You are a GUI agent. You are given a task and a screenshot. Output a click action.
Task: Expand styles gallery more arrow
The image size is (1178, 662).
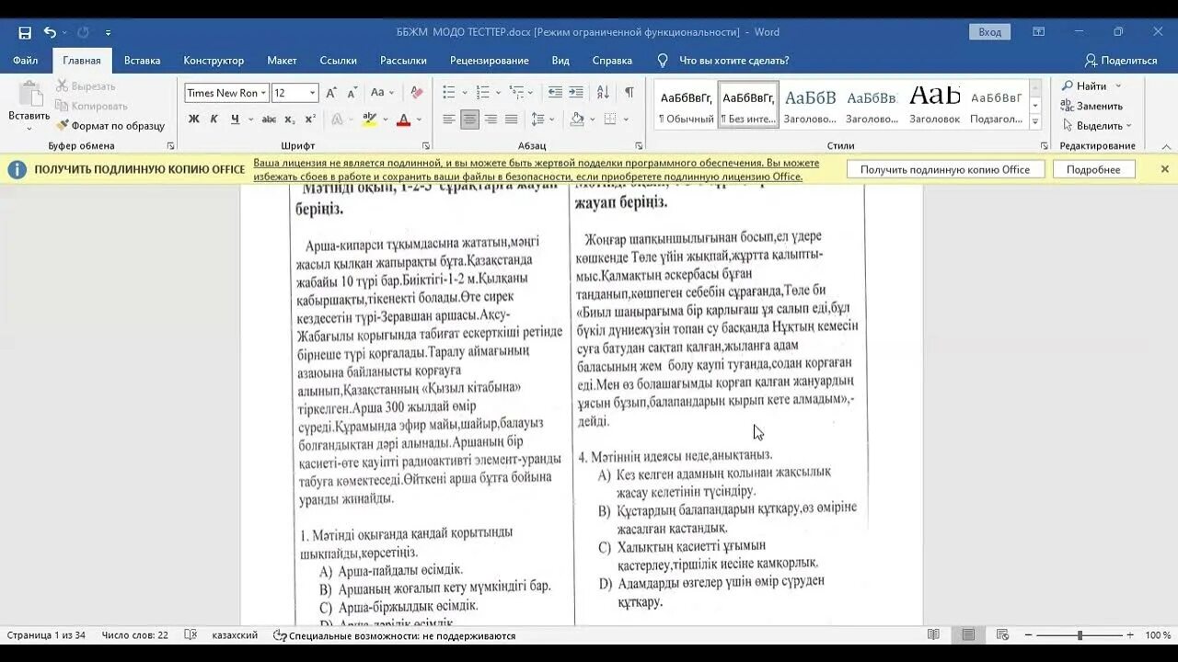1035,123
